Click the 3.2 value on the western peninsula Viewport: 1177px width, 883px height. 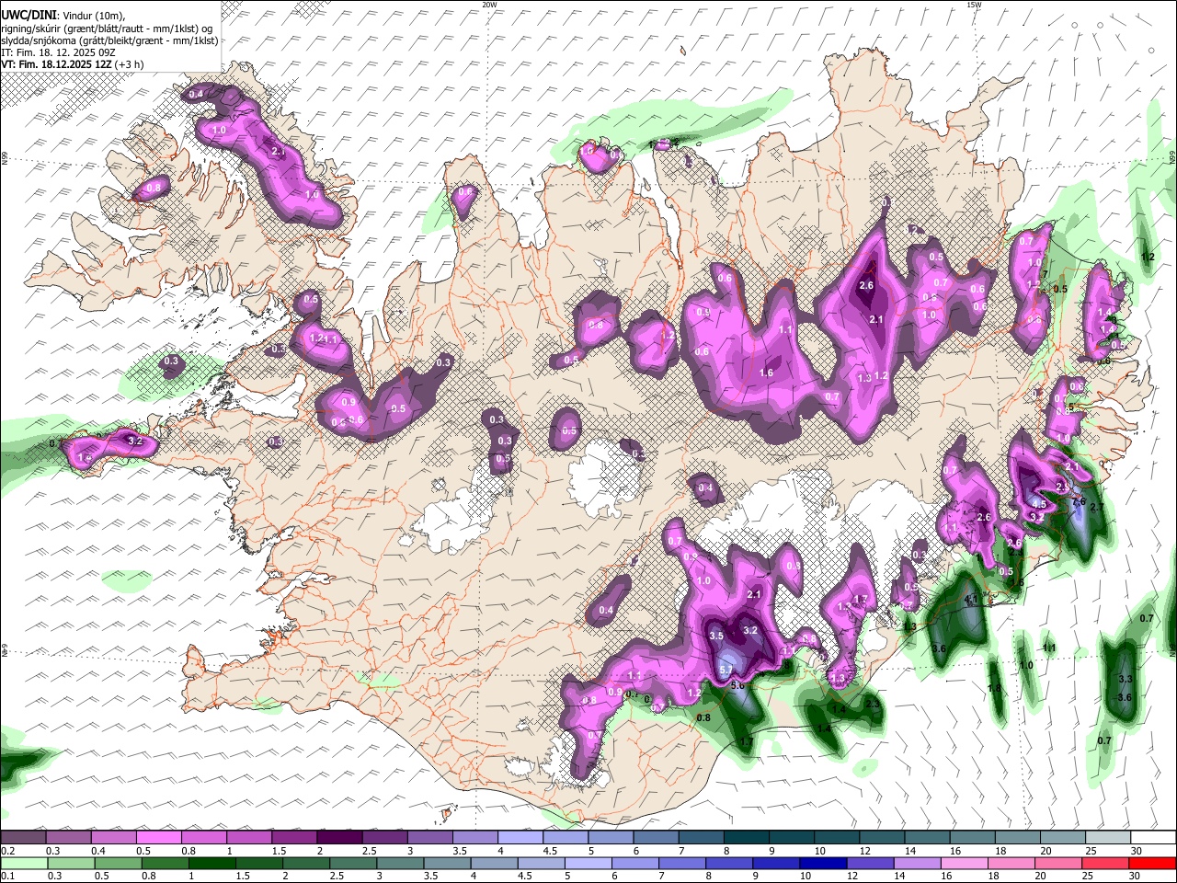(x=135, y=442)
